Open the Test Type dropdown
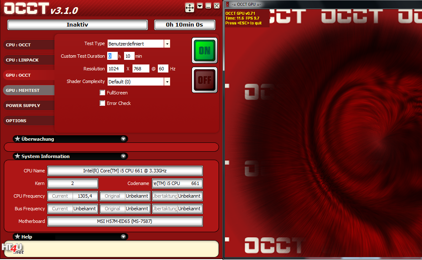422x260 pixels. tap(167, 44)
